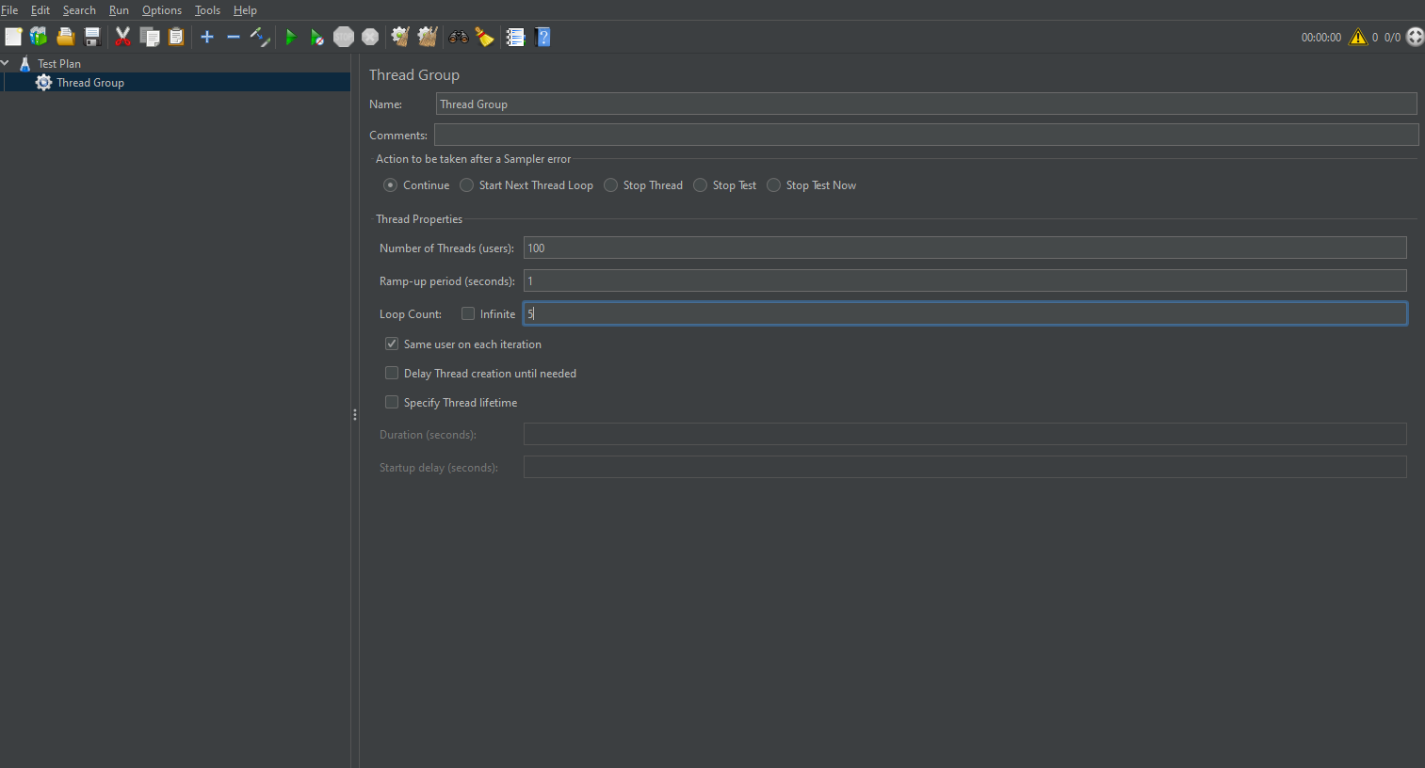Screen dimensions: 1425x768
Task: Select the Stop Thread radio button
Action: point(610,185)
